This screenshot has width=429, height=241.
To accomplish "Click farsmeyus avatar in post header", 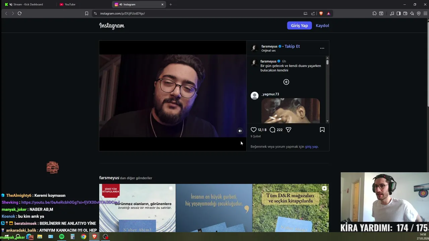I will click(254, 48).
